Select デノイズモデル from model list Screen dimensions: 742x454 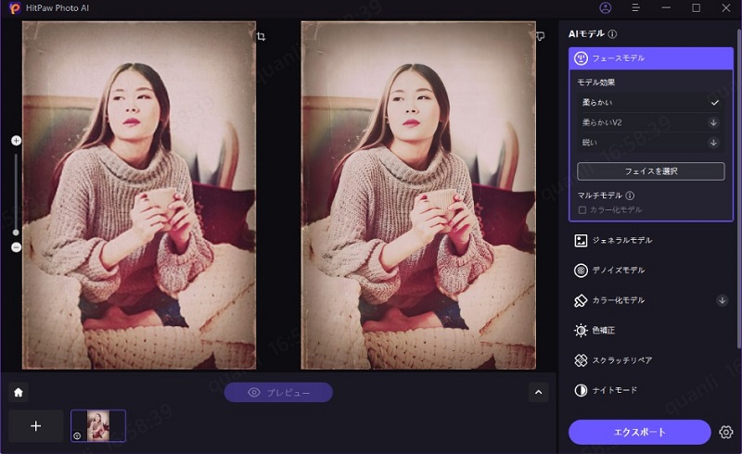pos(618,271)
